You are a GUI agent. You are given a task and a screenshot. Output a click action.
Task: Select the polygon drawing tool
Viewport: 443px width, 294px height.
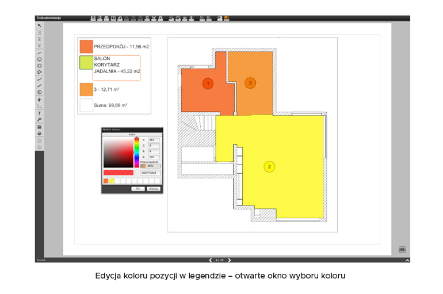pyautogui.click(x=39, y=72)
